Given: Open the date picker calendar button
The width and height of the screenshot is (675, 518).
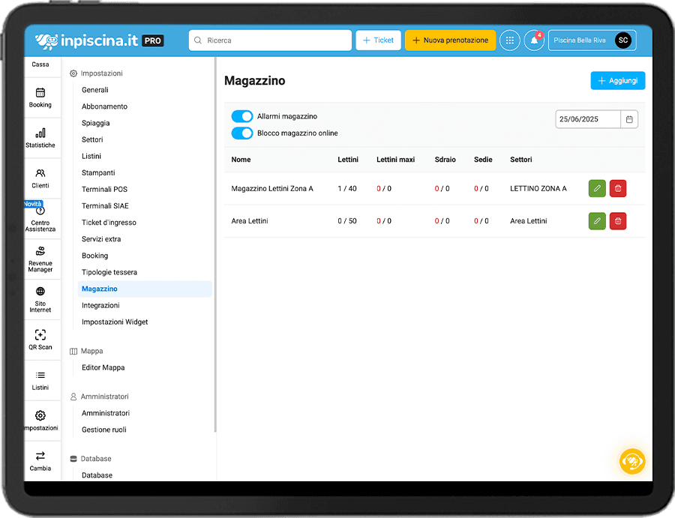Looking at the screenshot, I should coord(630,119).
